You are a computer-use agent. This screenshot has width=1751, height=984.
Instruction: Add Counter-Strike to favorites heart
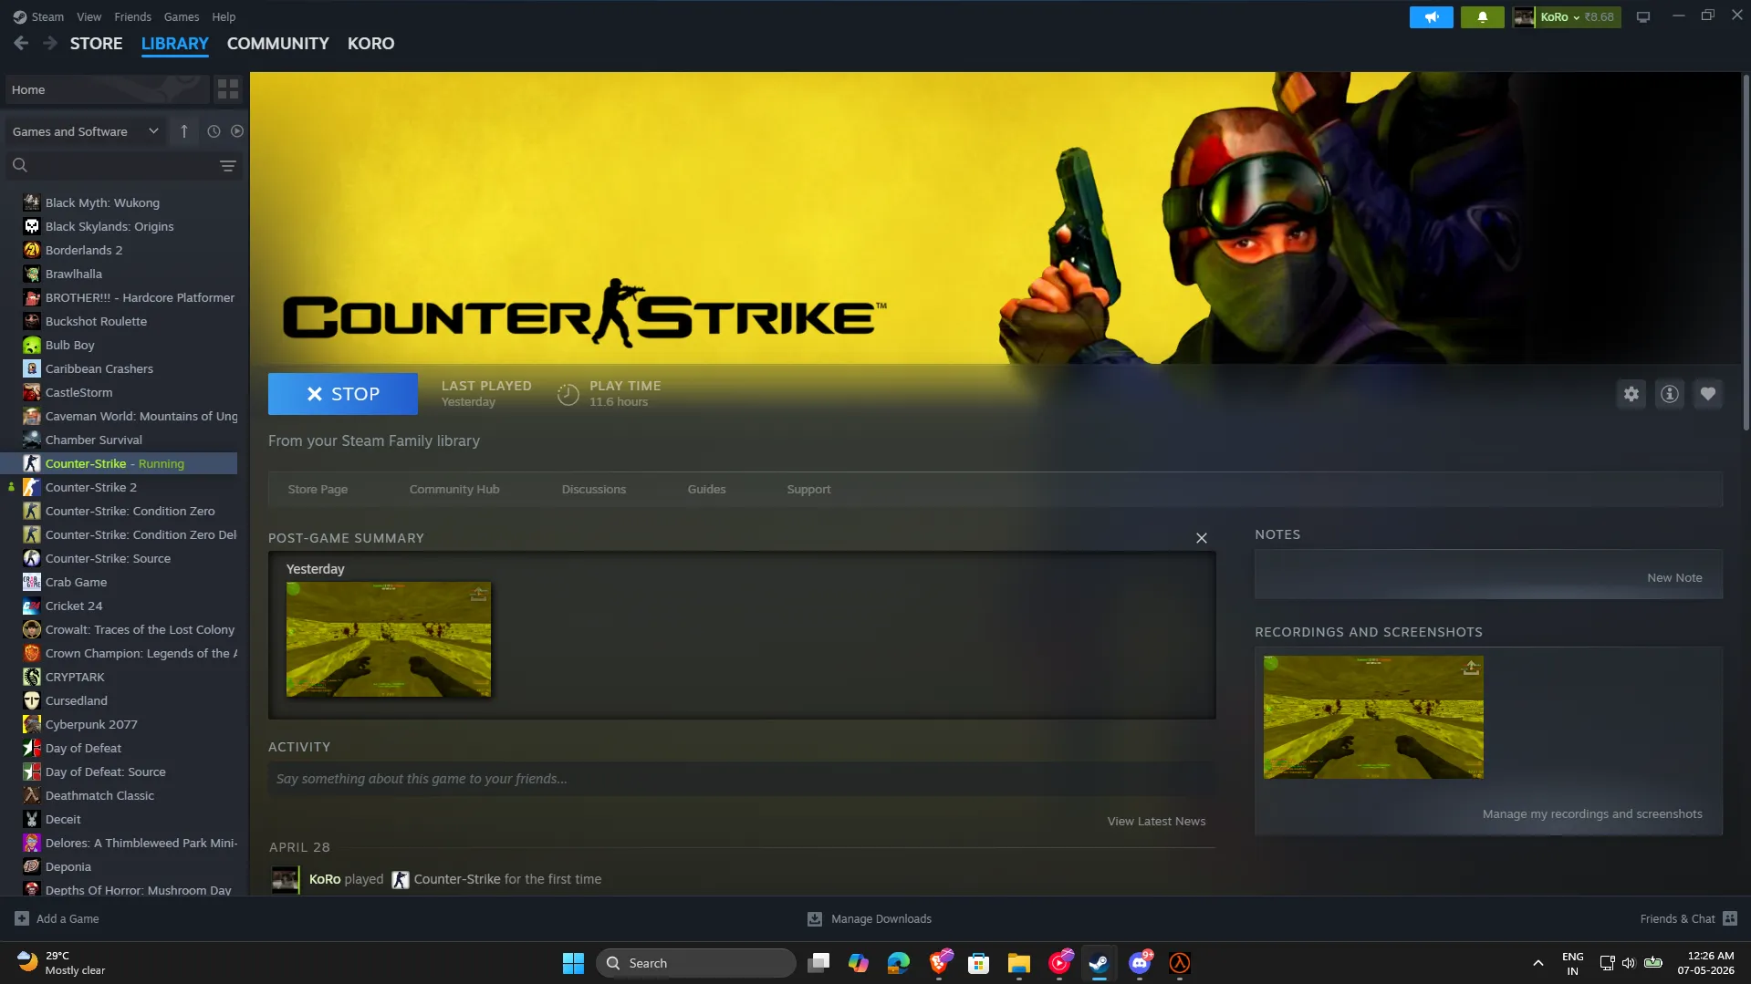(1708, 394)
